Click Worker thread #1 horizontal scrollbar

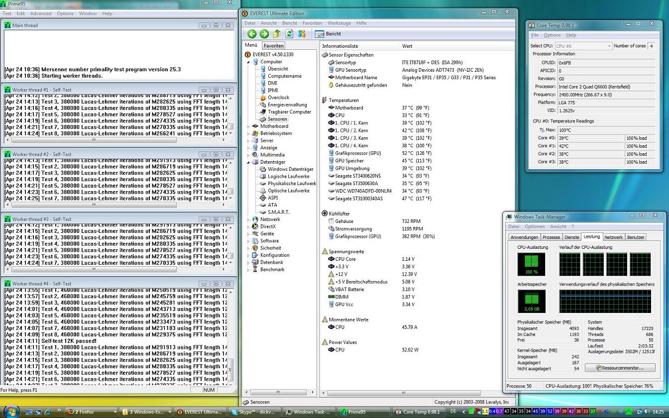94,140
